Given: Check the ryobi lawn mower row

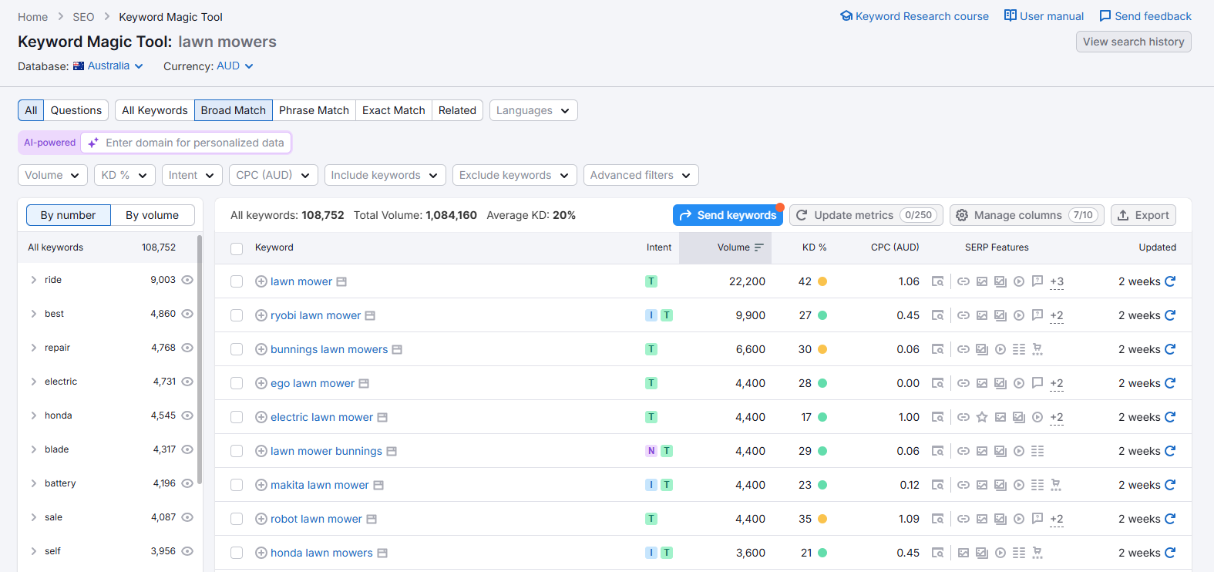Looking at the screenshot, I should click(x=237, y=315).
